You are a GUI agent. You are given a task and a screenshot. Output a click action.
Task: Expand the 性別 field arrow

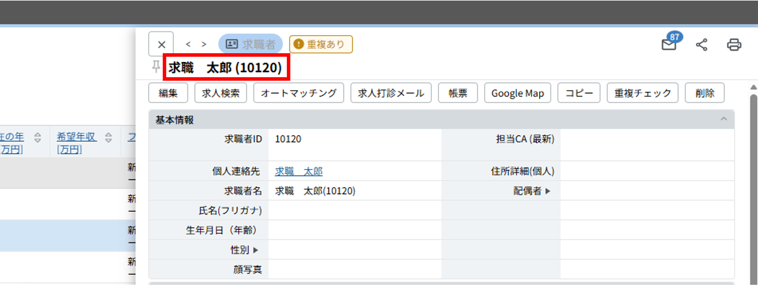(x=255, y=250)
